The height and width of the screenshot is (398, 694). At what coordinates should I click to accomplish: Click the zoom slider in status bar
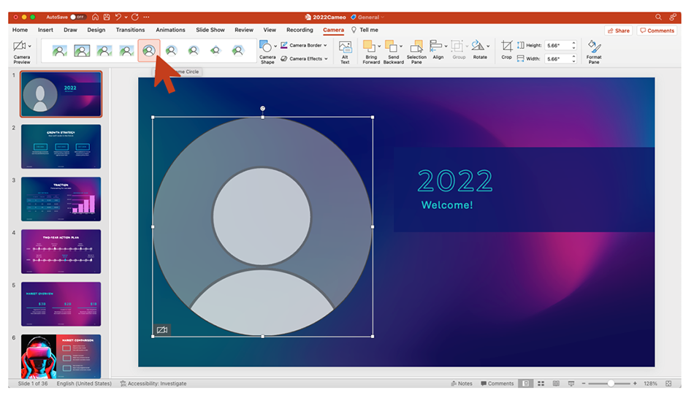pos(611,383)
